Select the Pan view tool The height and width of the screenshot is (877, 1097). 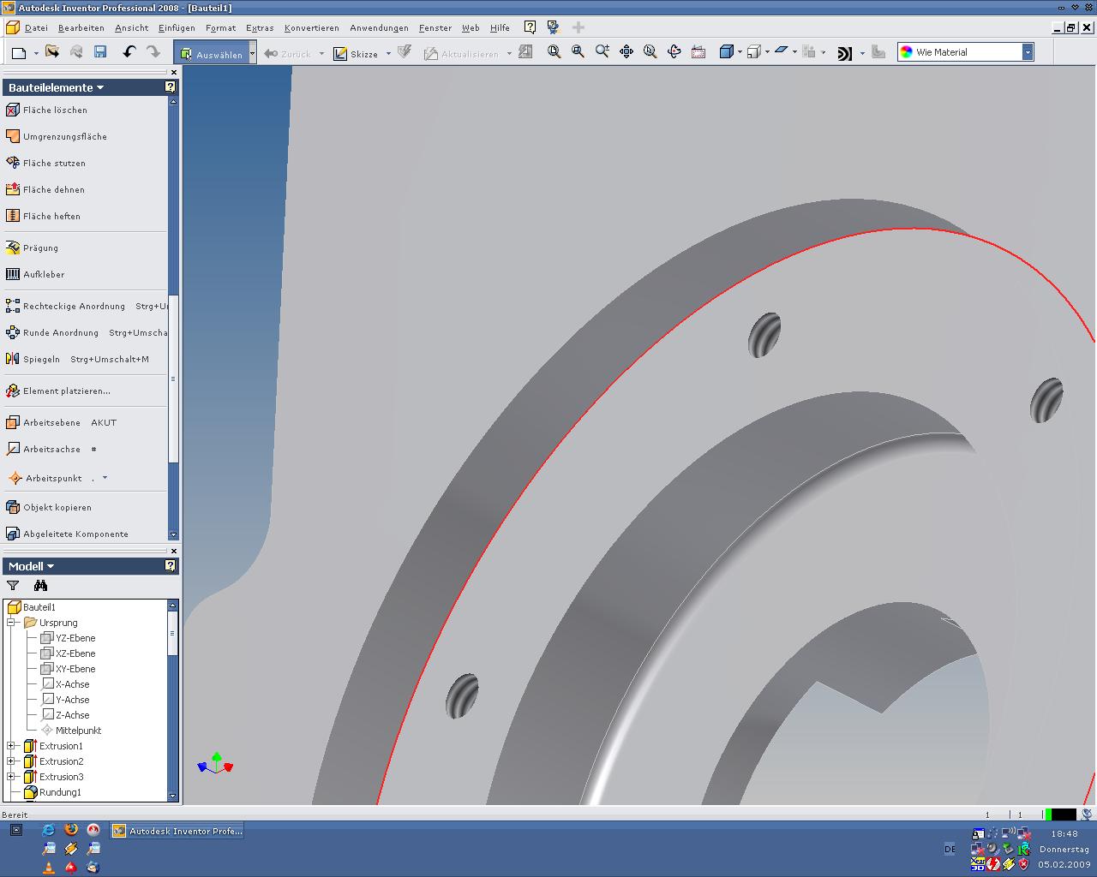pyautogui.click(x=626, y=52)
